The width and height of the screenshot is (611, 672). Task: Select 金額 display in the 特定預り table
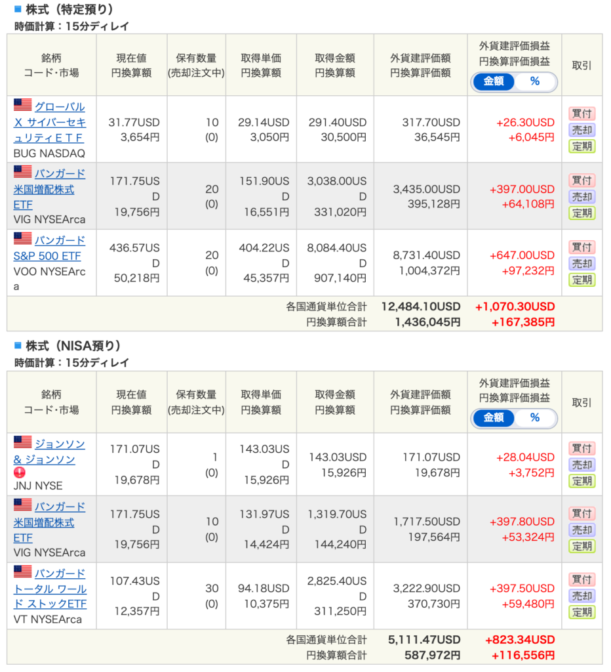point(494,82)
